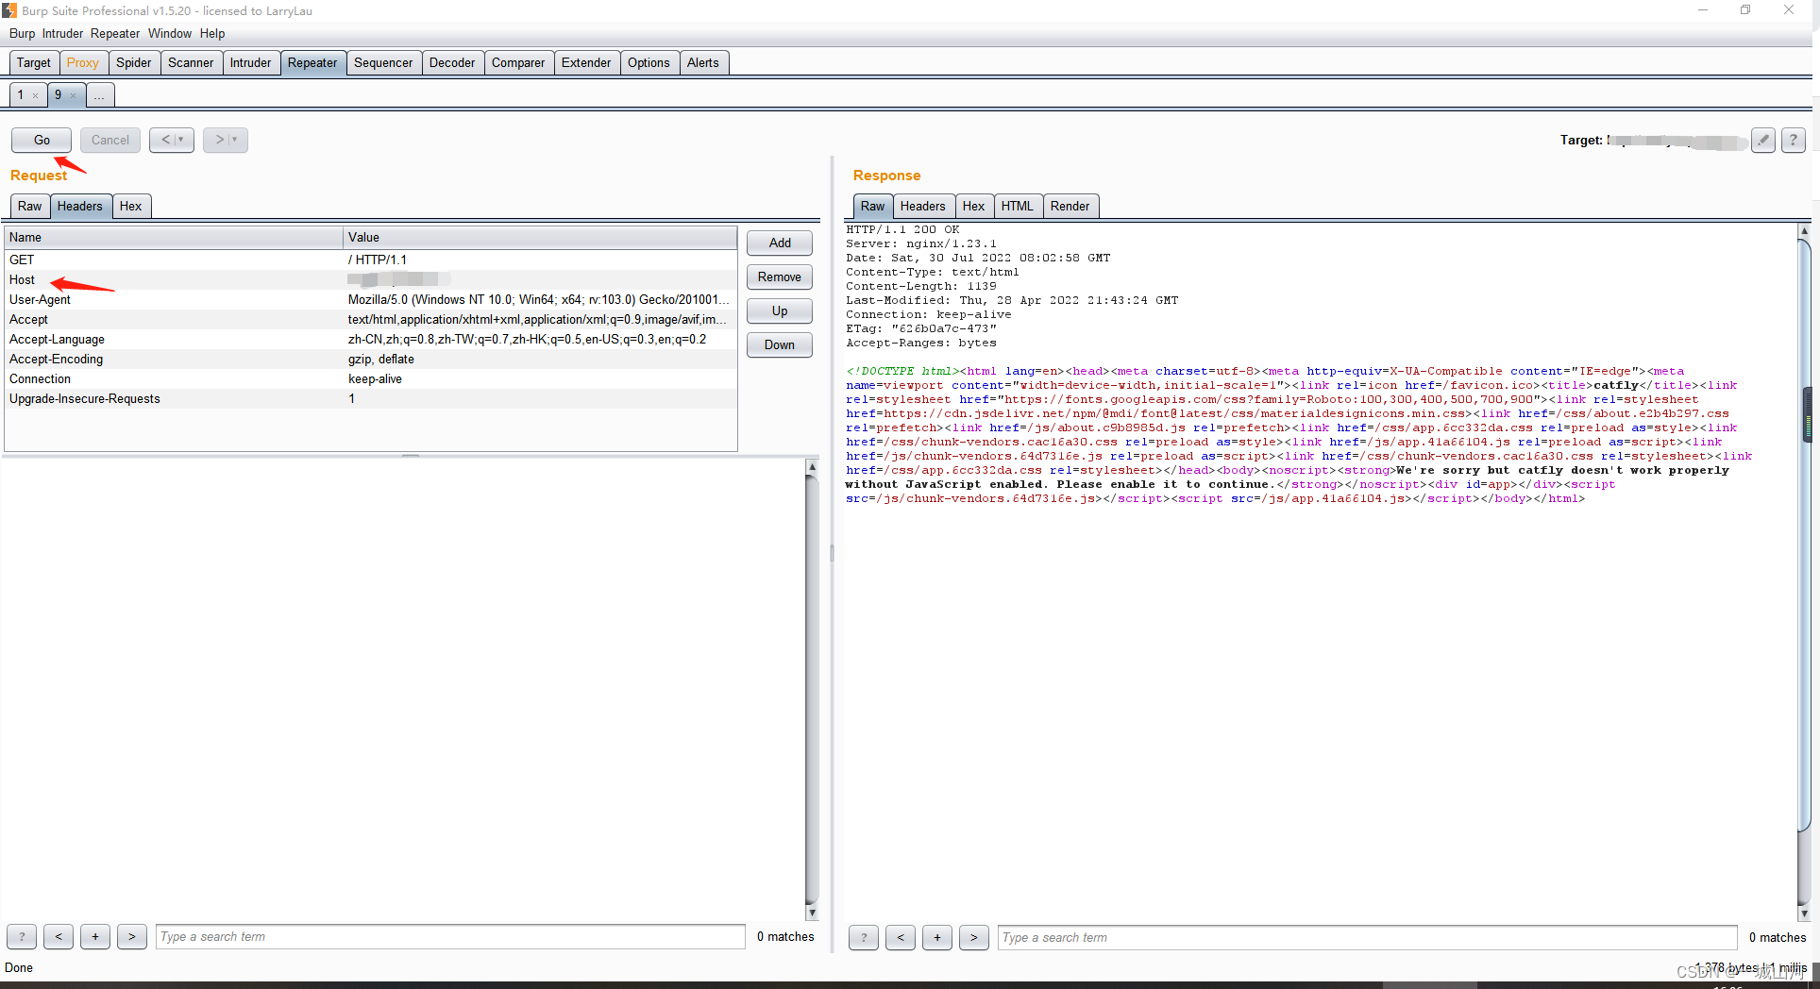Viewport: 1820px width, 989px height.
Task: Switch to the Target tab
Action: pyautogui.click(x=34, y=62)
